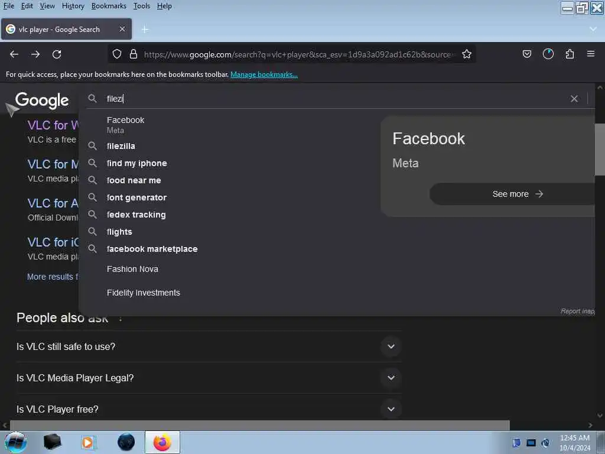Open the History menu
The image size is (605, 454).
(73, 6)
